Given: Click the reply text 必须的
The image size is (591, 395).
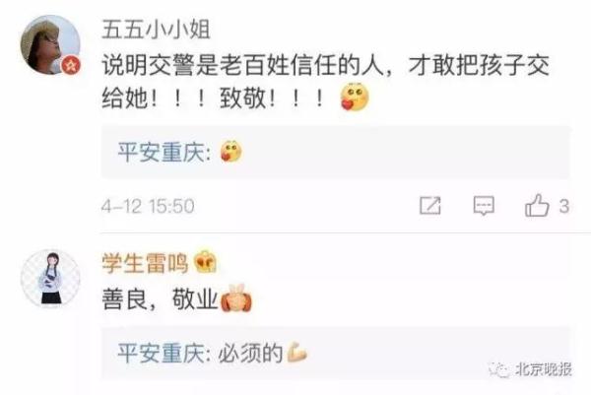Looking at the screenshot, I should (x=250, y=354).
